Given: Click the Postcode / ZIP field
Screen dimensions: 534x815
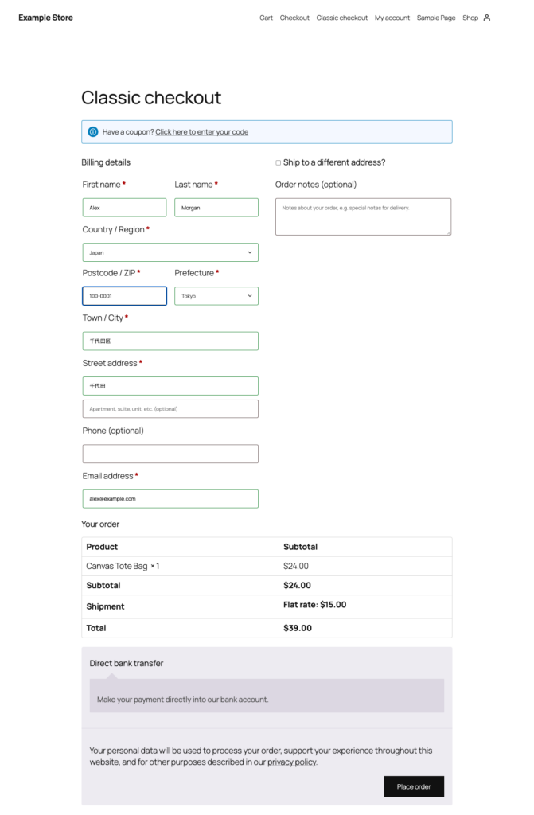Looking at the screenshot, I should pyautogui.click(x=124, y=296).
